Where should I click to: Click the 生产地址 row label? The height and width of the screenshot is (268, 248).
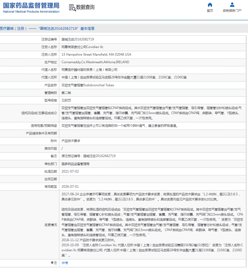click(50, 62)
